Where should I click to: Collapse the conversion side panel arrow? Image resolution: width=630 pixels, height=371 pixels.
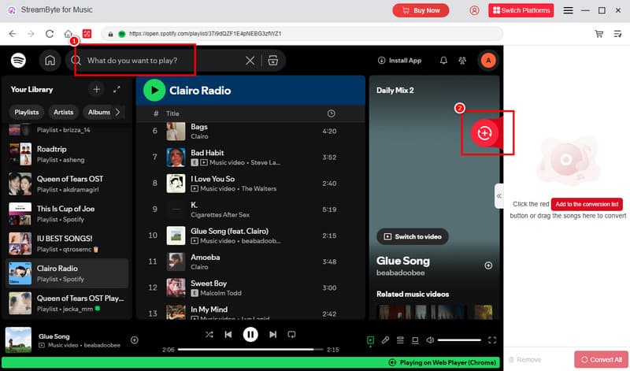(x=499, y=196)
